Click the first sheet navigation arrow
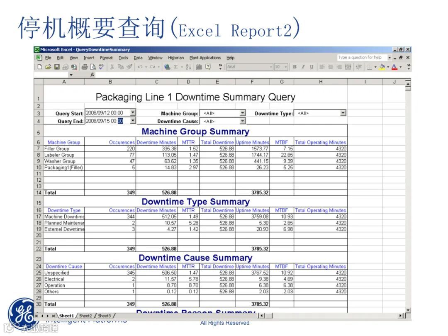The height and width of the screenshot is (336, 448). point(36,316)
